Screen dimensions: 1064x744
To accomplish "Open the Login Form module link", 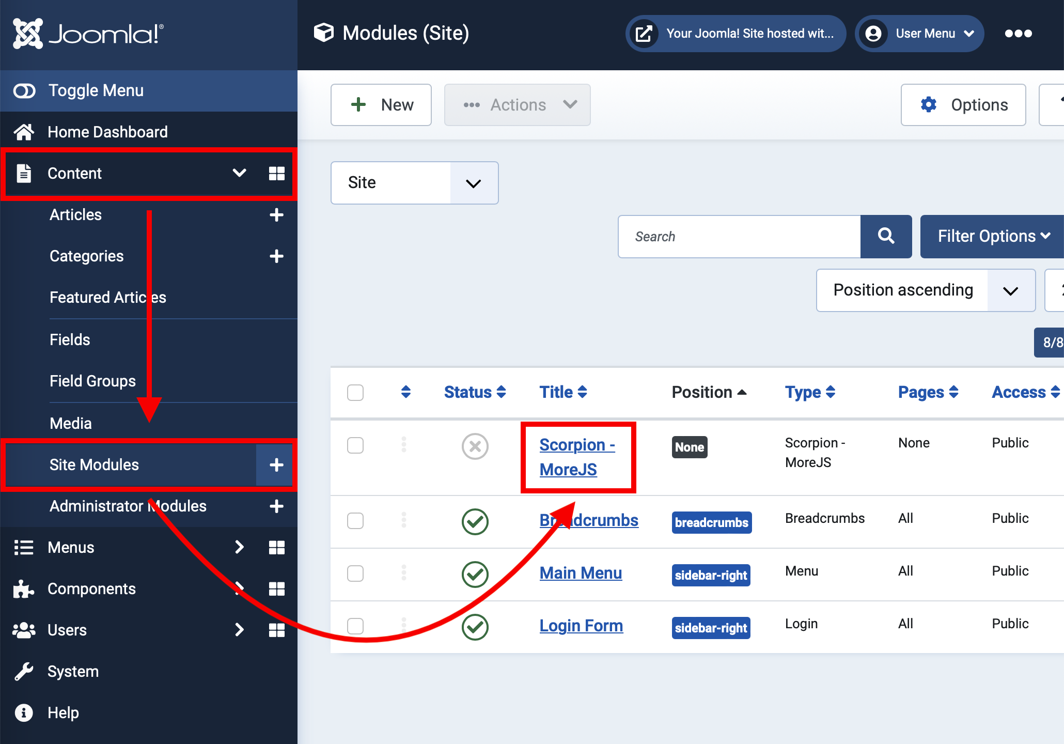I will pos(581,626).
